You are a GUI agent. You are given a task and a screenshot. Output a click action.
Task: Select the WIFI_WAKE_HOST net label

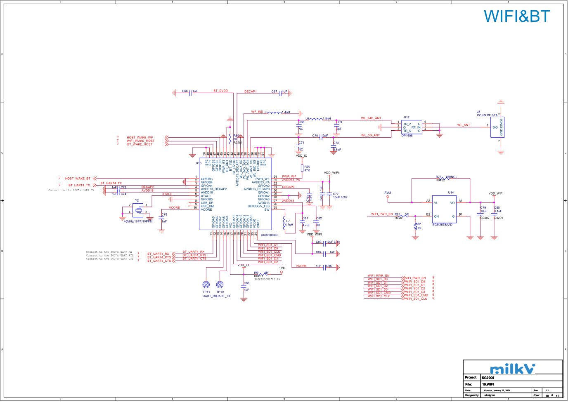(x=141, y=141)
